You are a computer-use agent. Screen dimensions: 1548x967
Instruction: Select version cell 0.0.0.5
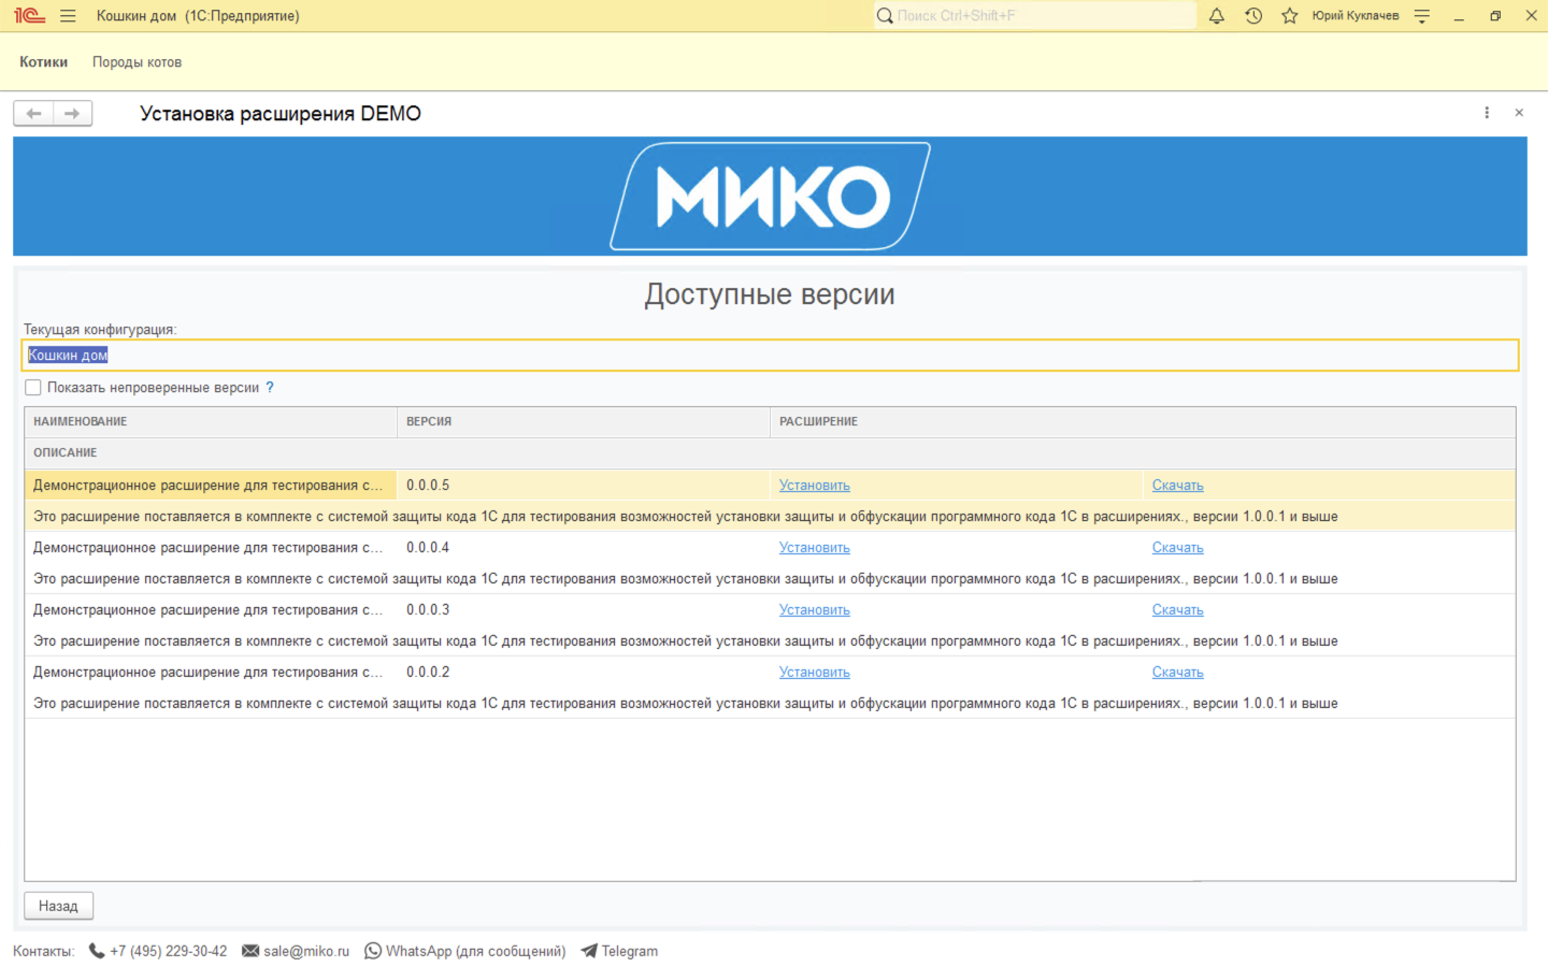click(x=583, y=486)
